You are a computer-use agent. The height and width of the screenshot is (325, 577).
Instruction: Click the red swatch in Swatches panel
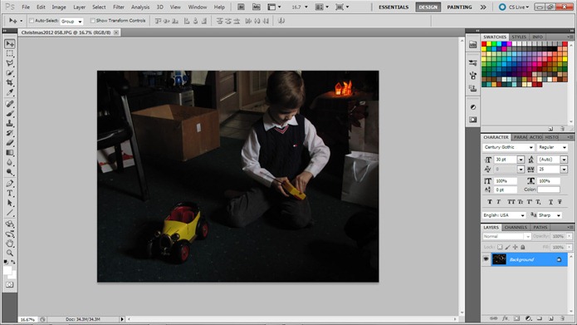pos(483,44)
